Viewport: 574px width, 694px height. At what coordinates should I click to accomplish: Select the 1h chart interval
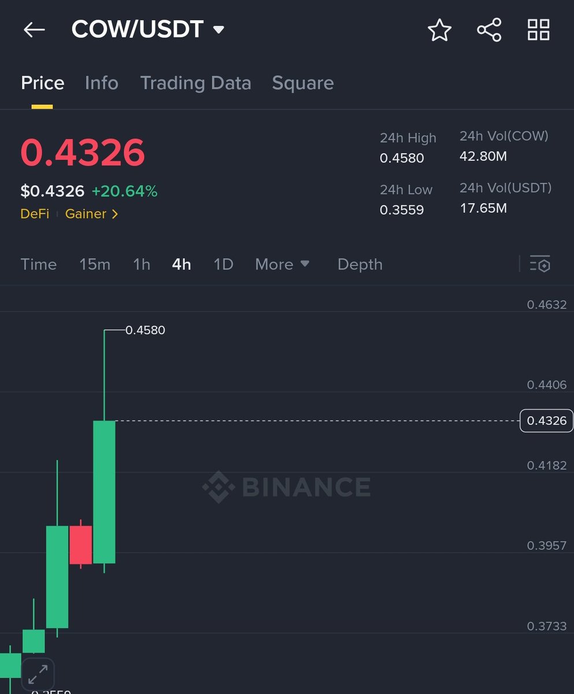(x=142, y=264)
